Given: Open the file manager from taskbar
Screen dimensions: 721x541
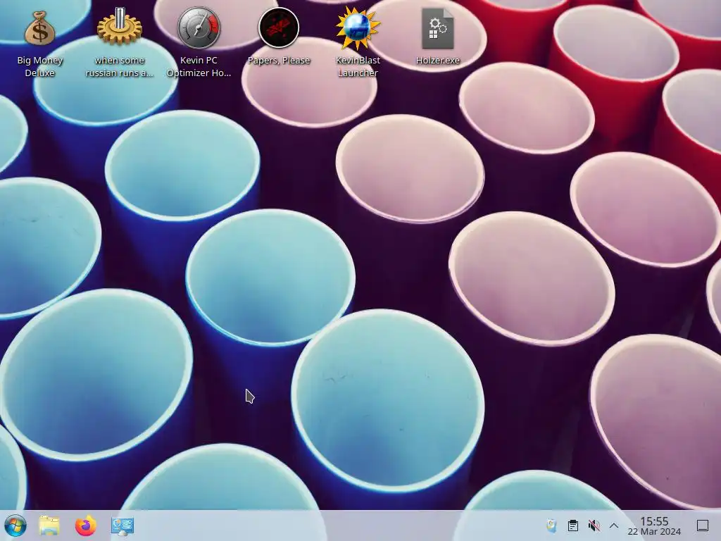Looking at the screenshot, I should pos(49,526).
